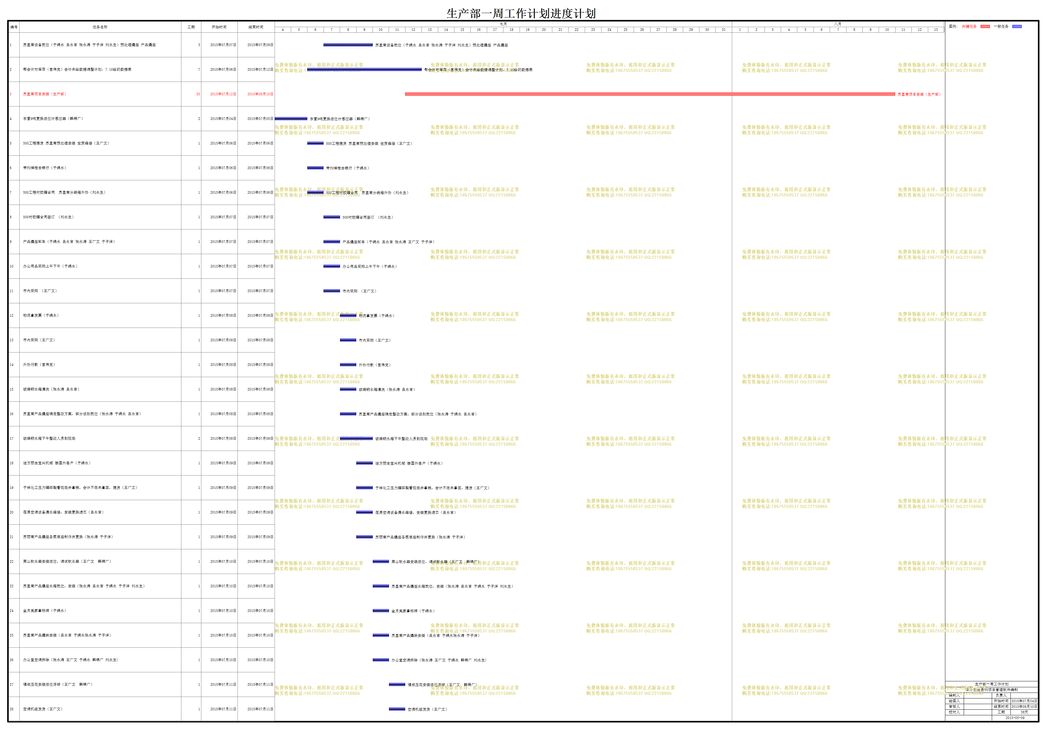Image resolution: width=1046 pixels, height=729 pixels.
Task: Select the Gantt bar for 办公用品采购上午下午
Action: (332, 266)
